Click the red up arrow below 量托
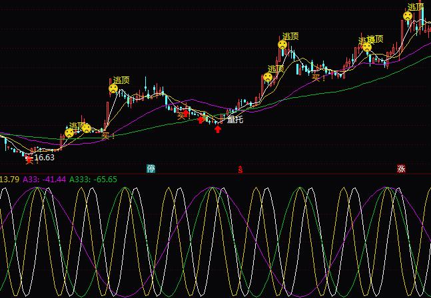431x298 pixels. point(218,129)
